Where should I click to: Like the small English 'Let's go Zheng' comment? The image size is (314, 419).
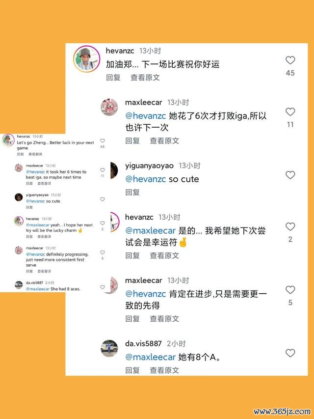pos(102,141)
